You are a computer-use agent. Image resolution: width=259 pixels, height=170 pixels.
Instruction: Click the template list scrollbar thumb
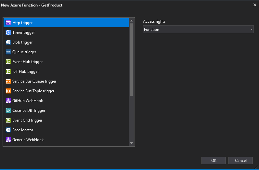[132, 59]
